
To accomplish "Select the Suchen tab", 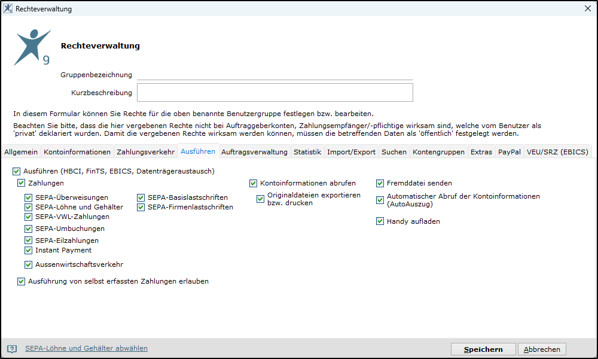I will pos(394,152).
